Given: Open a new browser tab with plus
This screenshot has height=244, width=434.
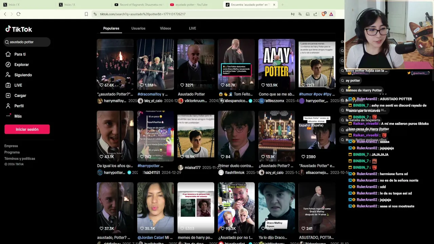Looking at the screenshot, I should pyautogui.click(x=282, y=5).
